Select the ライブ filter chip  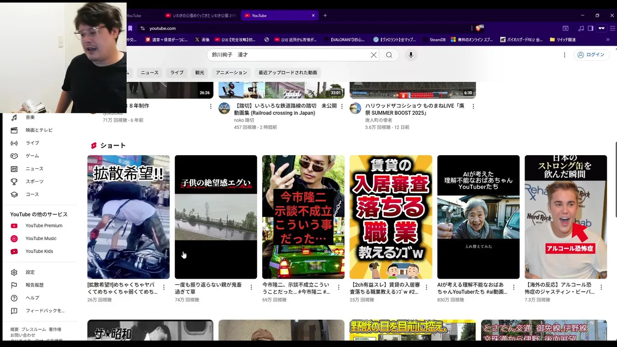pos(177,72)
